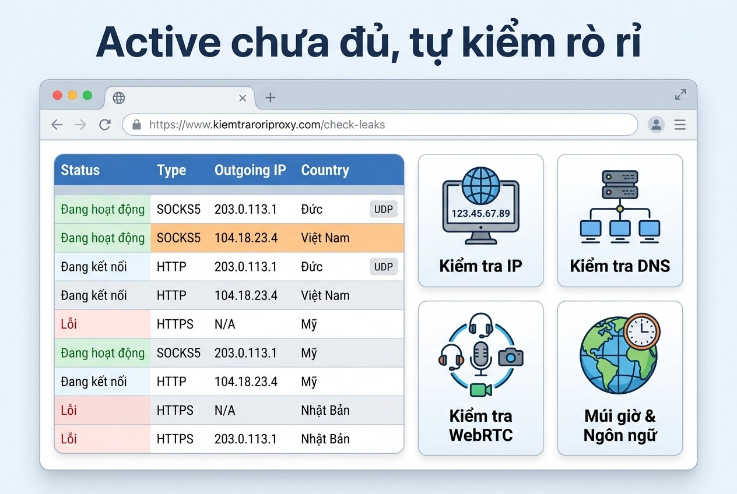Screen dimensions: 737x494
Task: Click the Outgoing IP column header
Action: tap(250, 170)
